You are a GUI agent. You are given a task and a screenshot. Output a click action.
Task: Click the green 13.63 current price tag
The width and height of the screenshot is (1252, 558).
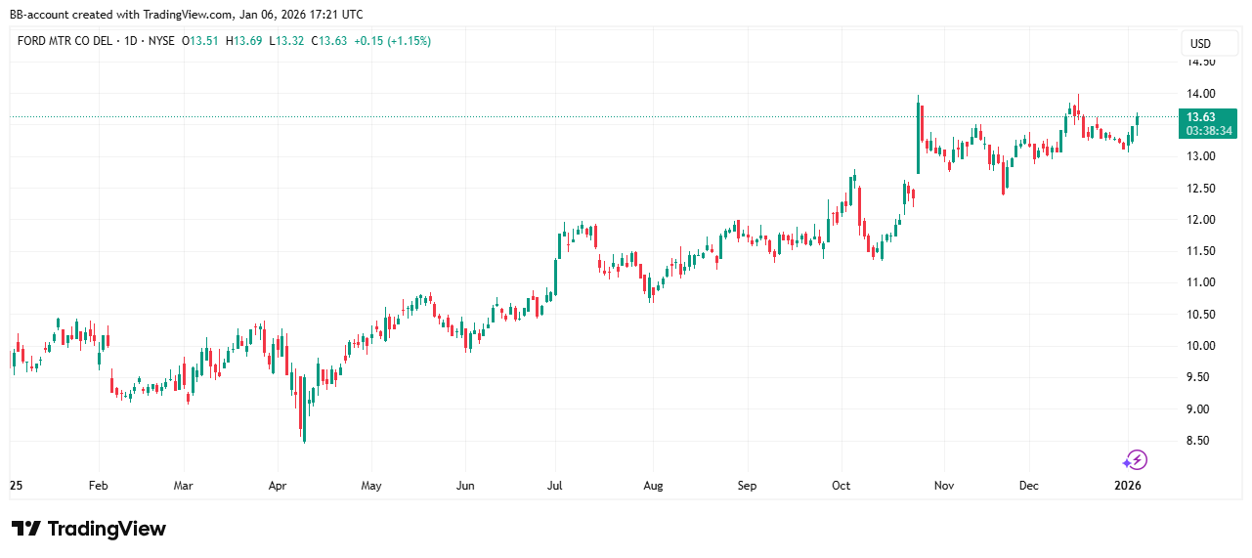coord(1199,116)
